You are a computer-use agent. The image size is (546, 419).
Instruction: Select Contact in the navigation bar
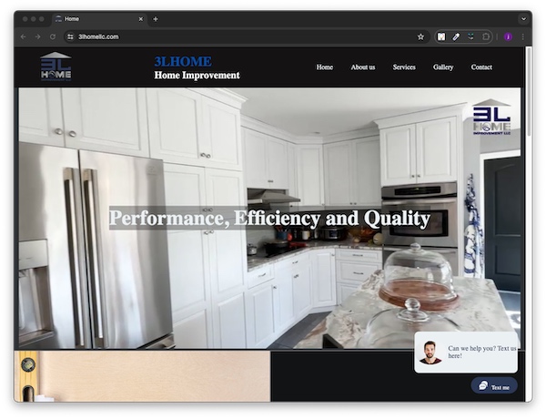click(x=481, y=67)
